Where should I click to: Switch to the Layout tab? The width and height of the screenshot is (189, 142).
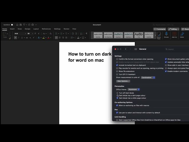[36, 29]
